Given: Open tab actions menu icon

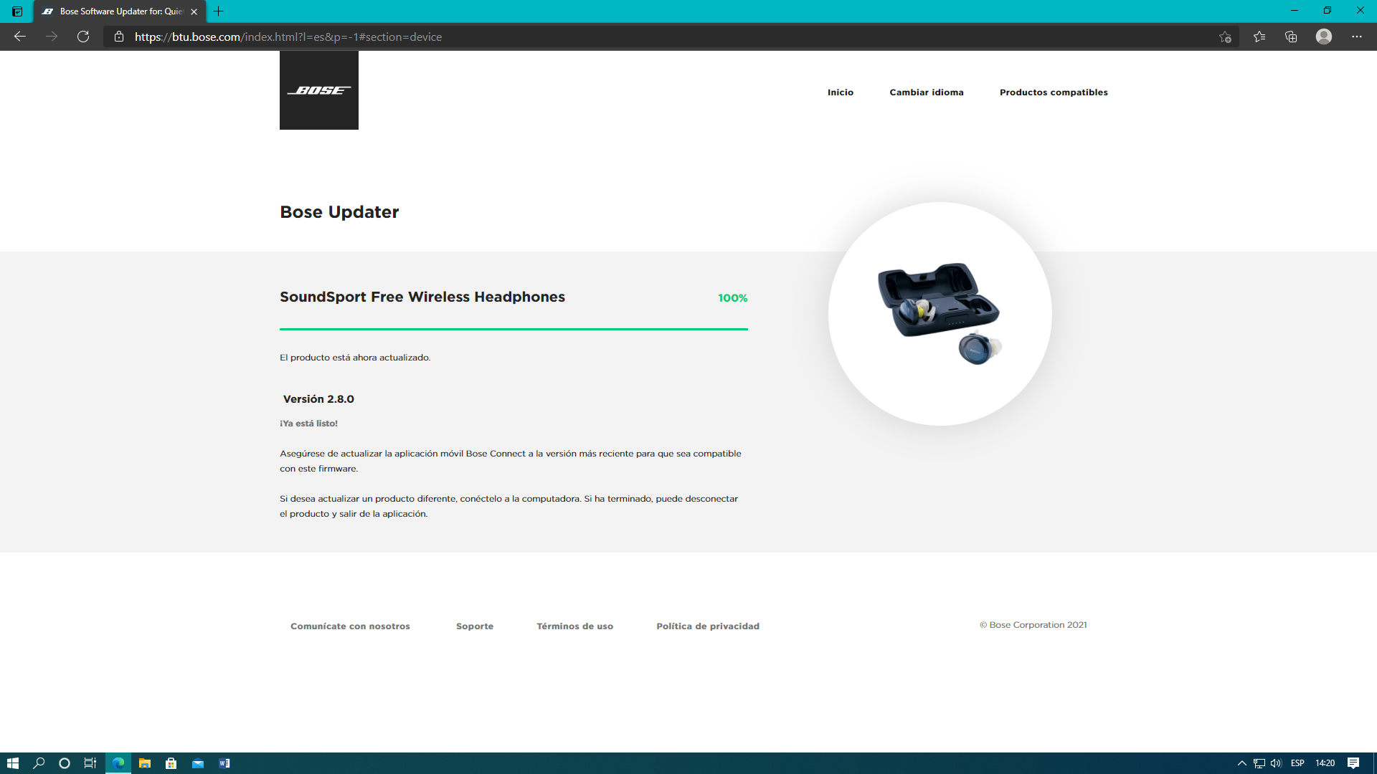Looking at the screenshot, I should click(17, 11).
